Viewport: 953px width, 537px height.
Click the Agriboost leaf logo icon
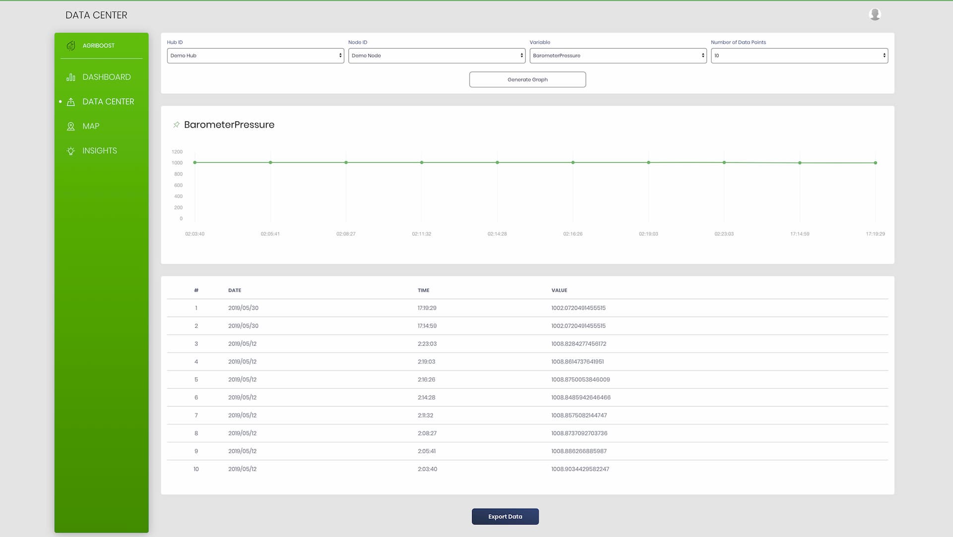pos(71,46)
